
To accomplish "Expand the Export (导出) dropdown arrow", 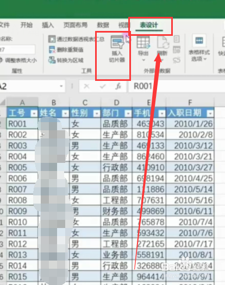I will [143, 60].
